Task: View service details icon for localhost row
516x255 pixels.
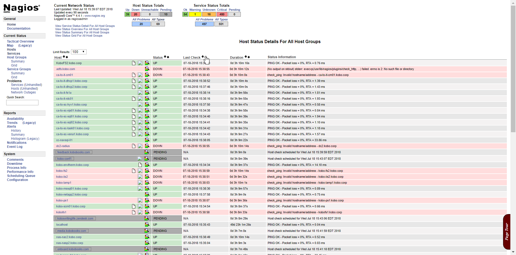Action: 147,225
